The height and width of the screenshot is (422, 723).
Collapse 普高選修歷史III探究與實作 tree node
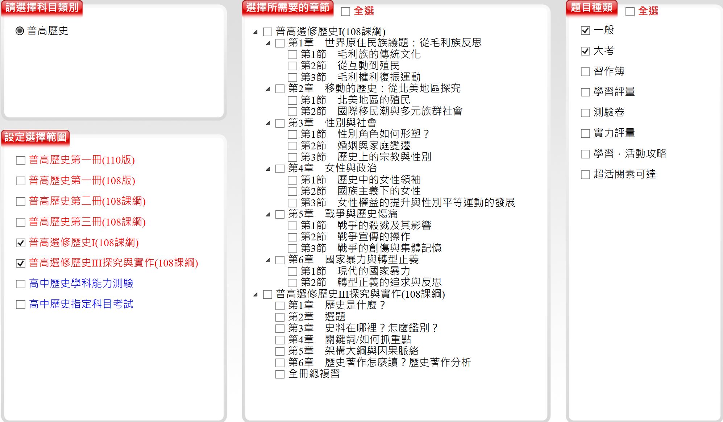[255, 294]
